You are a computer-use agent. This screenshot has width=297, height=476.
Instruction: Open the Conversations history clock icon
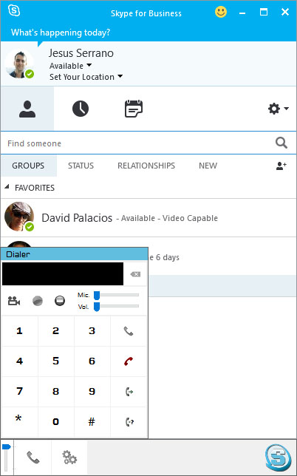[x=81, y=109]
